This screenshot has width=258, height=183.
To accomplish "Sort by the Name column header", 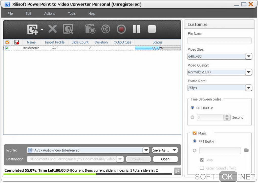I will [x=31, y=42].
